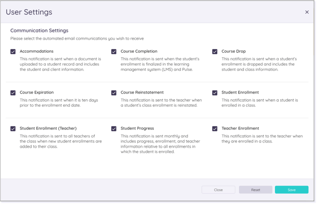
Task: Click the User Settings dialog title
Action: pyautogui.click(x=29, y=12)
